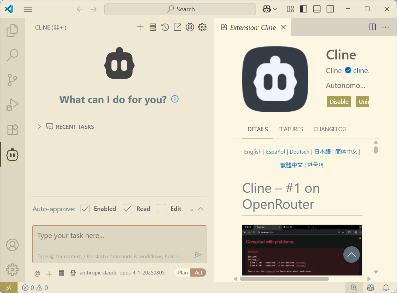This screenshot has height=293, width=397.
Task: Open Cline settings with the gear icon
Action: click(202, 27)
